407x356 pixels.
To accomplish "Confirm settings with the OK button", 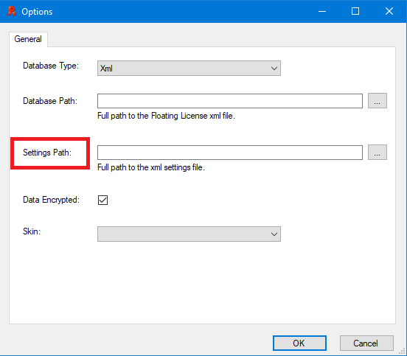I will 299,343.
